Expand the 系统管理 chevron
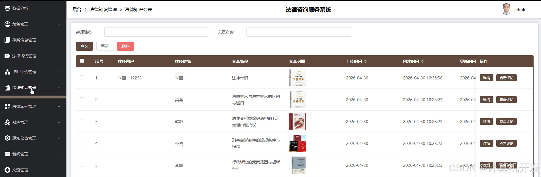The height and width of the screenshot is (177, 541). tap(59, 122)
